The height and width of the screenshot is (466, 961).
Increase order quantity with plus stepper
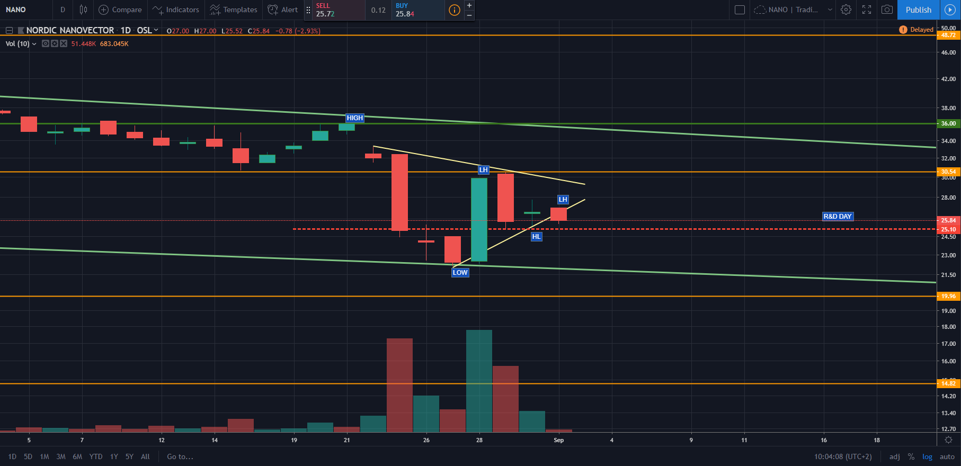coord(469,5)
